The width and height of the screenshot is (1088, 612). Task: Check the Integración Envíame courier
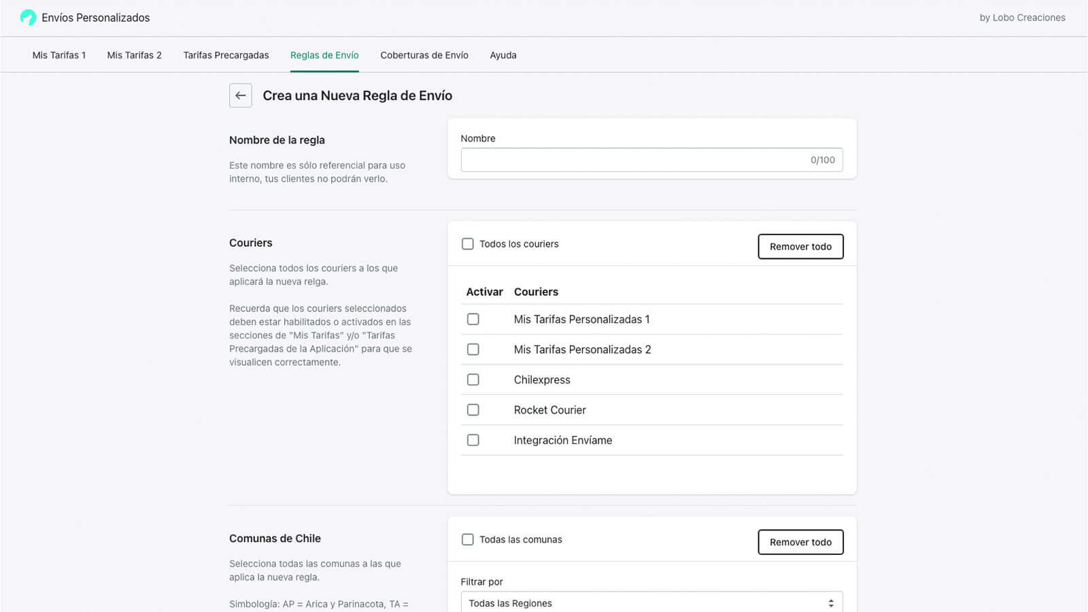(473, 440)
